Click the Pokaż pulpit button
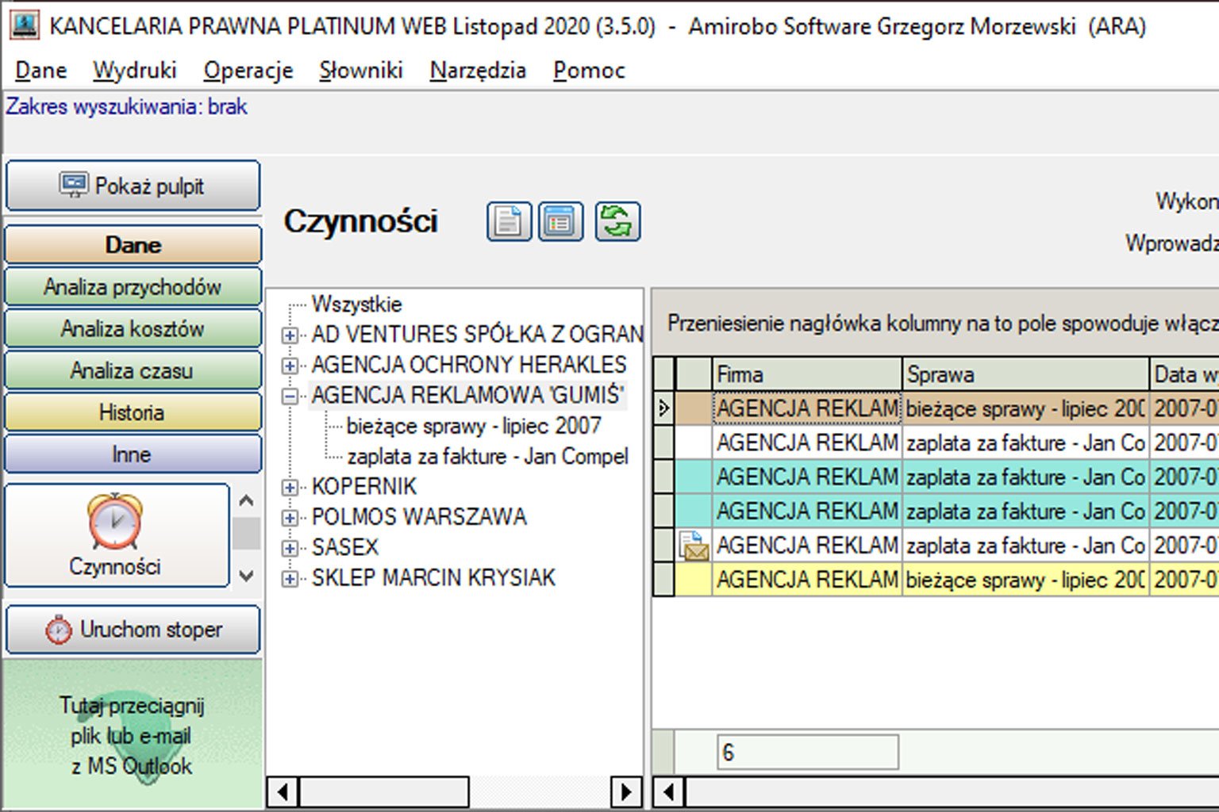Image resolution: width=1219 pixels, height=812 pixels. click(x=133, y=186)
